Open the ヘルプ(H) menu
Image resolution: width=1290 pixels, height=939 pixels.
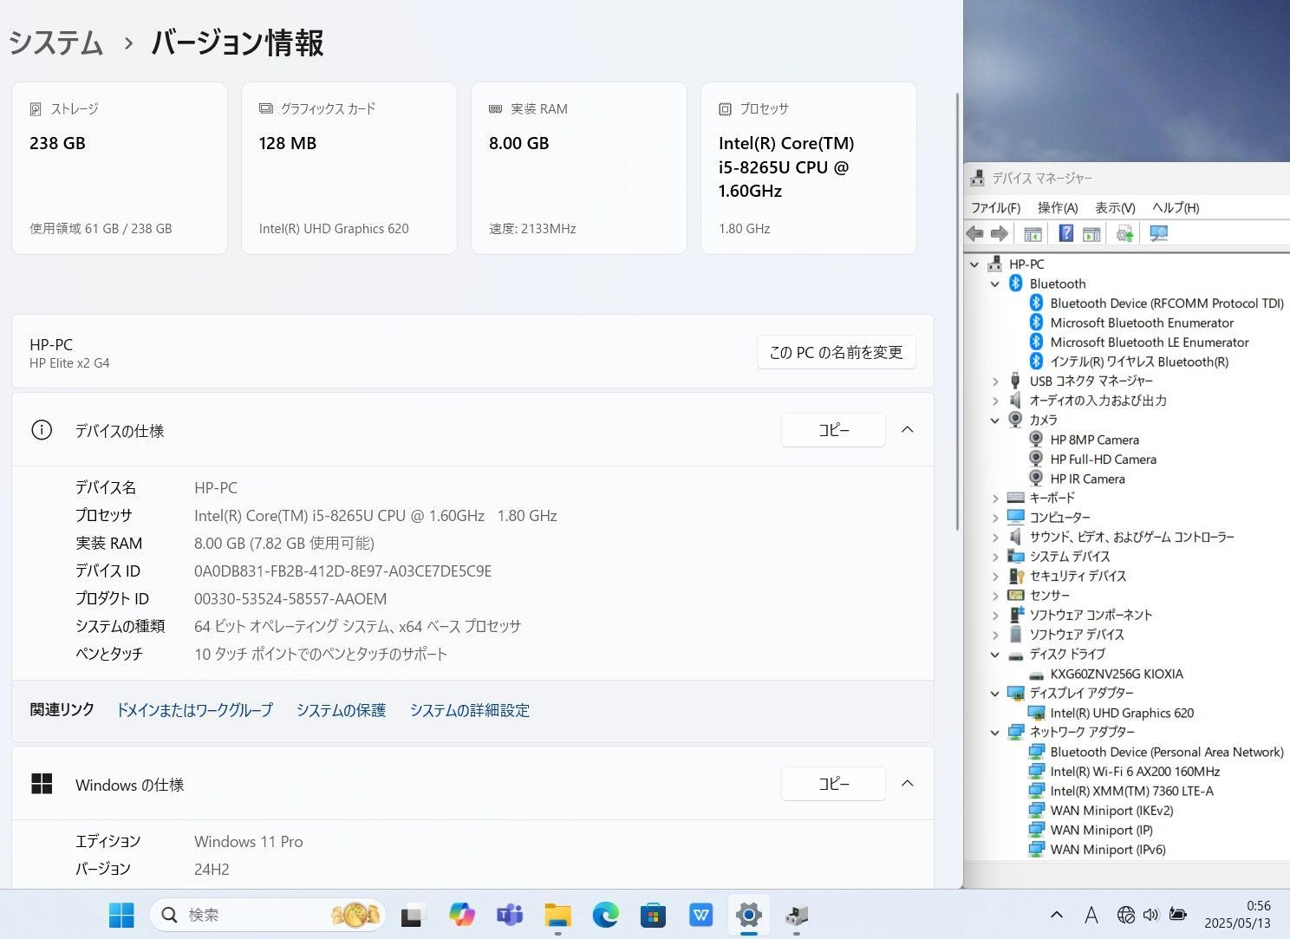tap(1176, 207)
